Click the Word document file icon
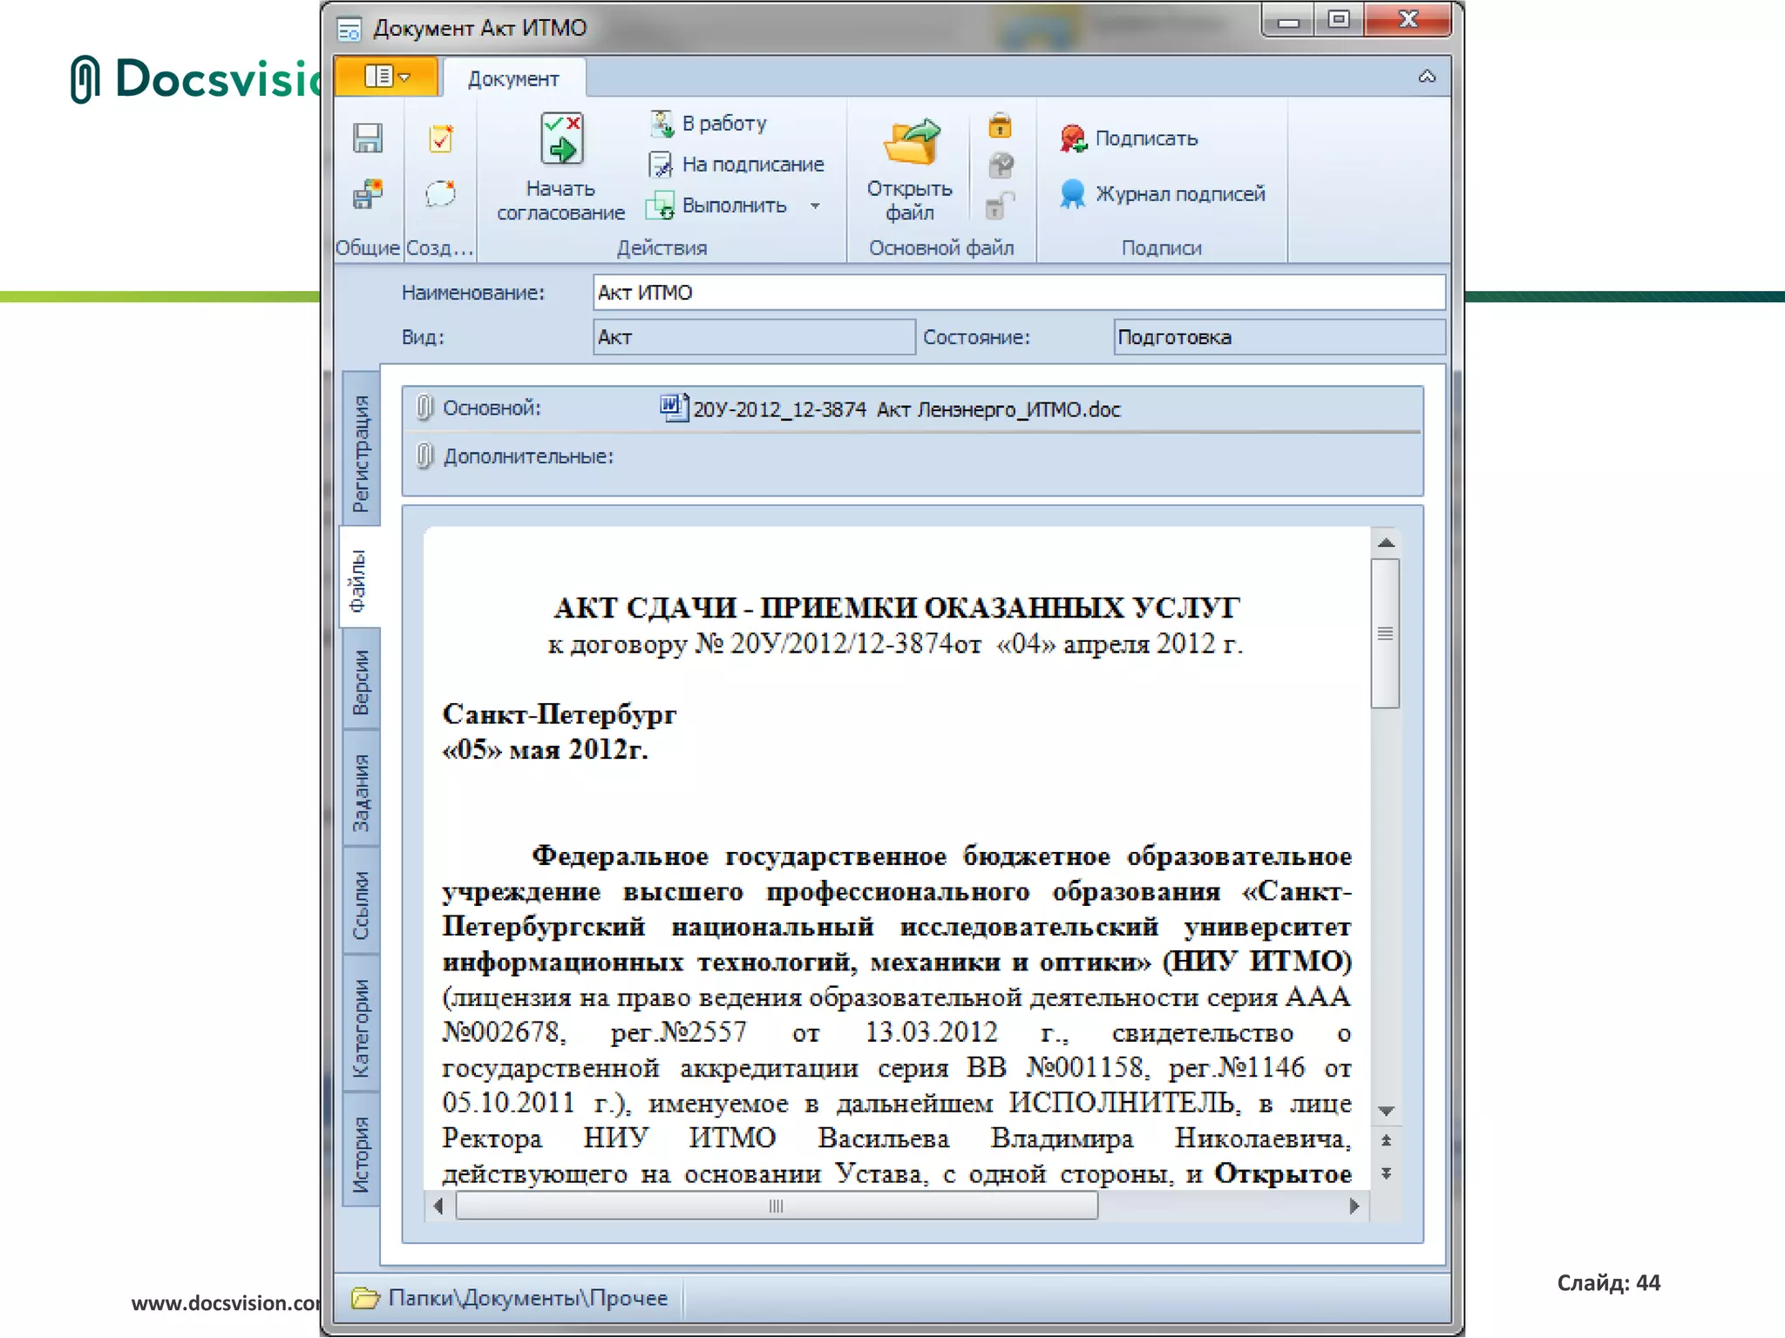This screenshot has width=1785, height=1338. click(x=674, y=408)
